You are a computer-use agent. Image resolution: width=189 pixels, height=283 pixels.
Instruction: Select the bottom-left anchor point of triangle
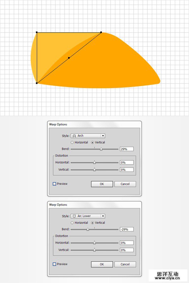click(x=37, y=83)
